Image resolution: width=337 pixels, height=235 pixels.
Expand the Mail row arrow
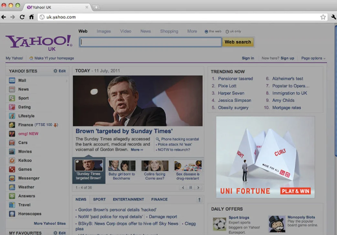coord(67,81)
